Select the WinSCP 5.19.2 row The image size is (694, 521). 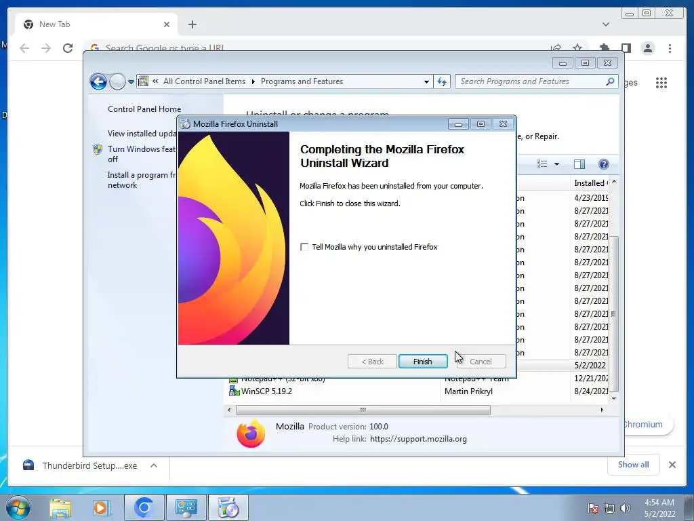[x=417, y=391]
